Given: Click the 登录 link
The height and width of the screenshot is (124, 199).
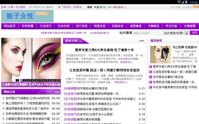Looking at the screenshot, I should [x=4, y=7].
